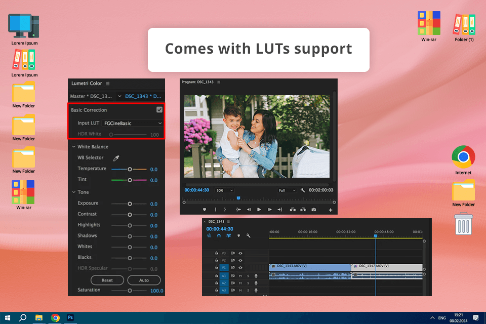Viewport: 486px width, 324px height.
Task: Open Program monitor settings wrench
Action: (x=303, y=190)
